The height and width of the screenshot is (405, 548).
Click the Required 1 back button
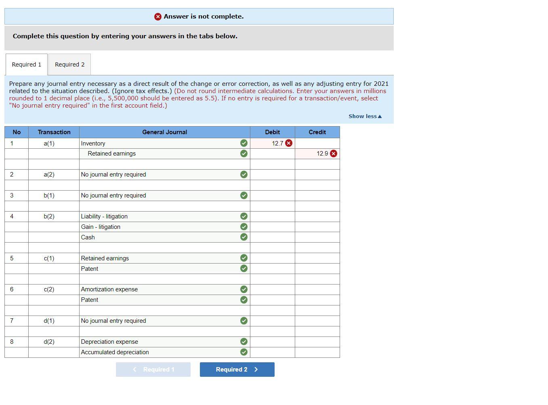click(153, 369)
